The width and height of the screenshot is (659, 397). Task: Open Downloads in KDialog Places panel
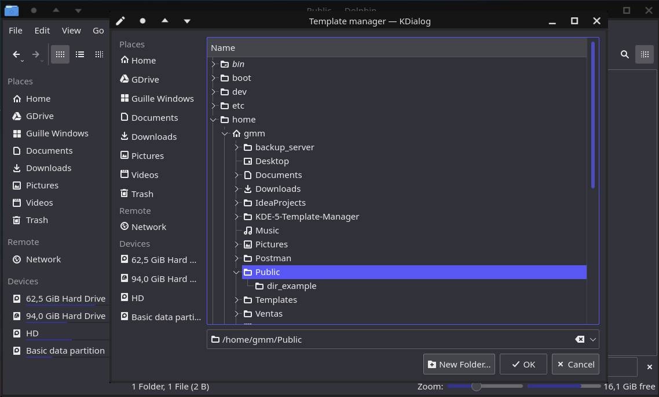[x=148, y=136]
